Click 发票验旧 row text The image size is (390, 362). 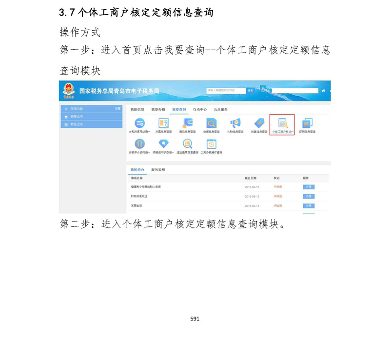[x=136, y=206]
